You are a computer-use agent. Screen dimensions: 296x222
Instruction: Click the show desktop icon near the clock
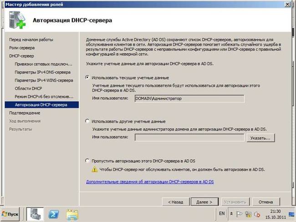pos(292,214)
